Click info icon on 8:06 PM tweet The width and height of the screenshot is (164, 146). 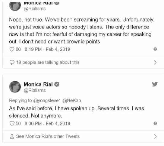point(155,123)
